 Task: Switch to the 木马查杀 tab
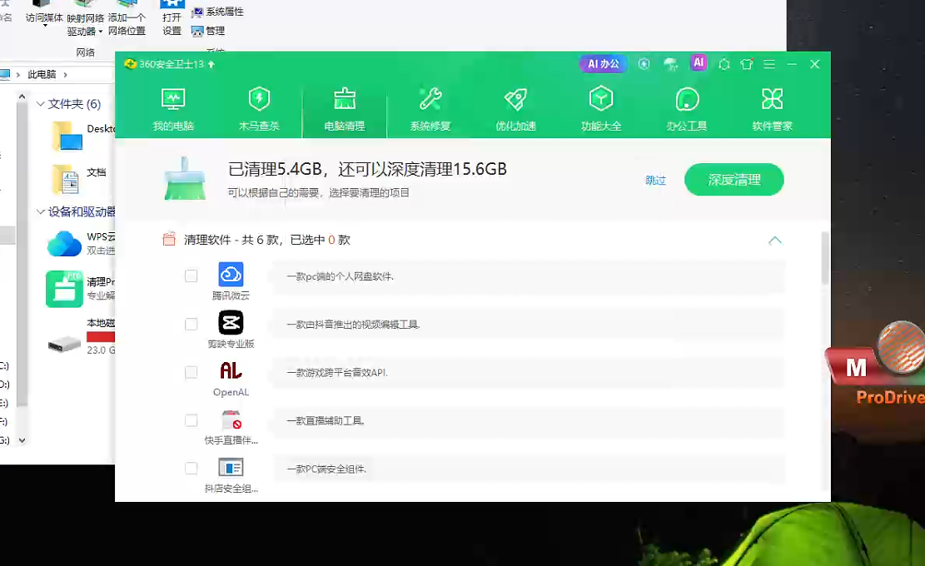click(259, 109)
